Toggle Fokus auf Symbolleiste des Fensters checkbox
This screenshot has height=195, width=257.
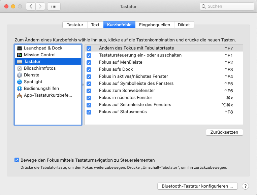(89, 84)
